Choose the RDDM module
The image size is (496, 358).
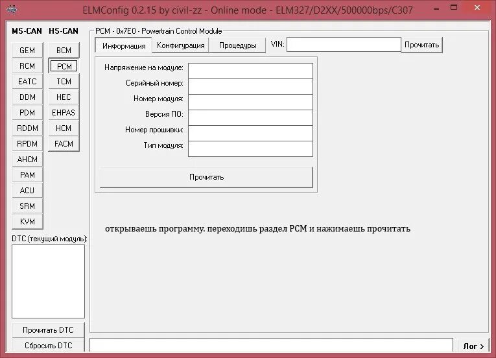coord(27,128)
